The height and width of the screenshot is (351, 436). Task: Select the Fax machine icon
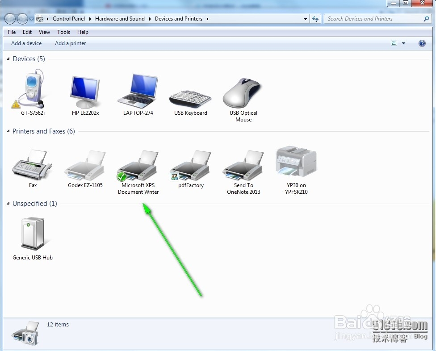(x=32, y=165)
